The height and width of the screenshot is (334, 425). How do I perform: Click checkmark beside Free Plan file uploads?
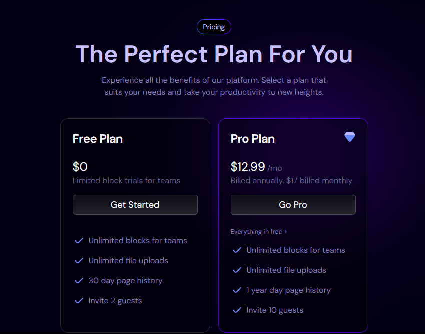pos(79,261)
